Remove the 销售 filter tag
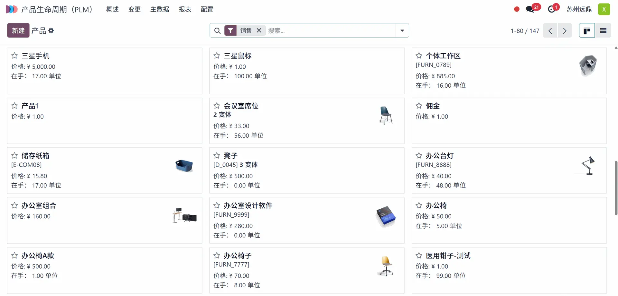Image resolution: width=618 pixels, height=296 pixels. point(259,30)
